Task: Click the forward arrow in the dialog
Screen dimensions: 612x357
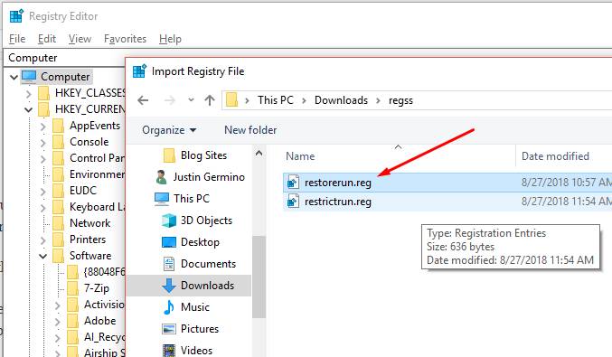Action: coord(170,100)
